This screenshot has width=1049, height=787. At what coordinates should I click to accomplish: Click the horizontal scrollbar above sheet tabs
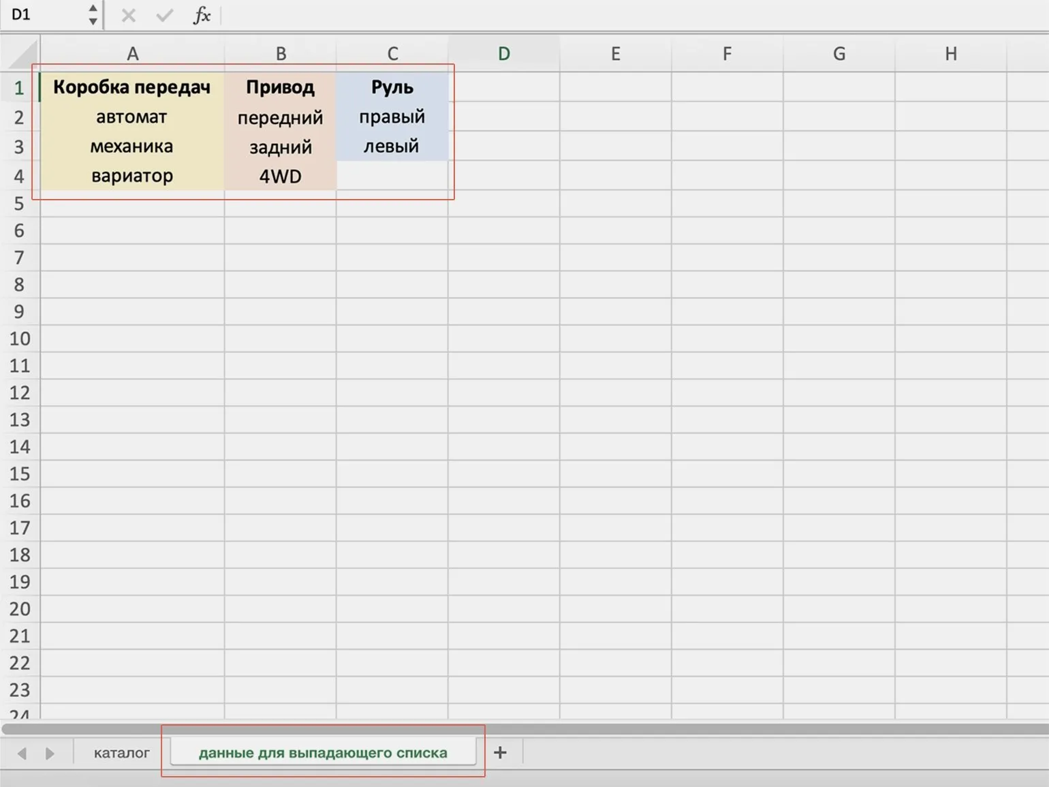(524, 729)
